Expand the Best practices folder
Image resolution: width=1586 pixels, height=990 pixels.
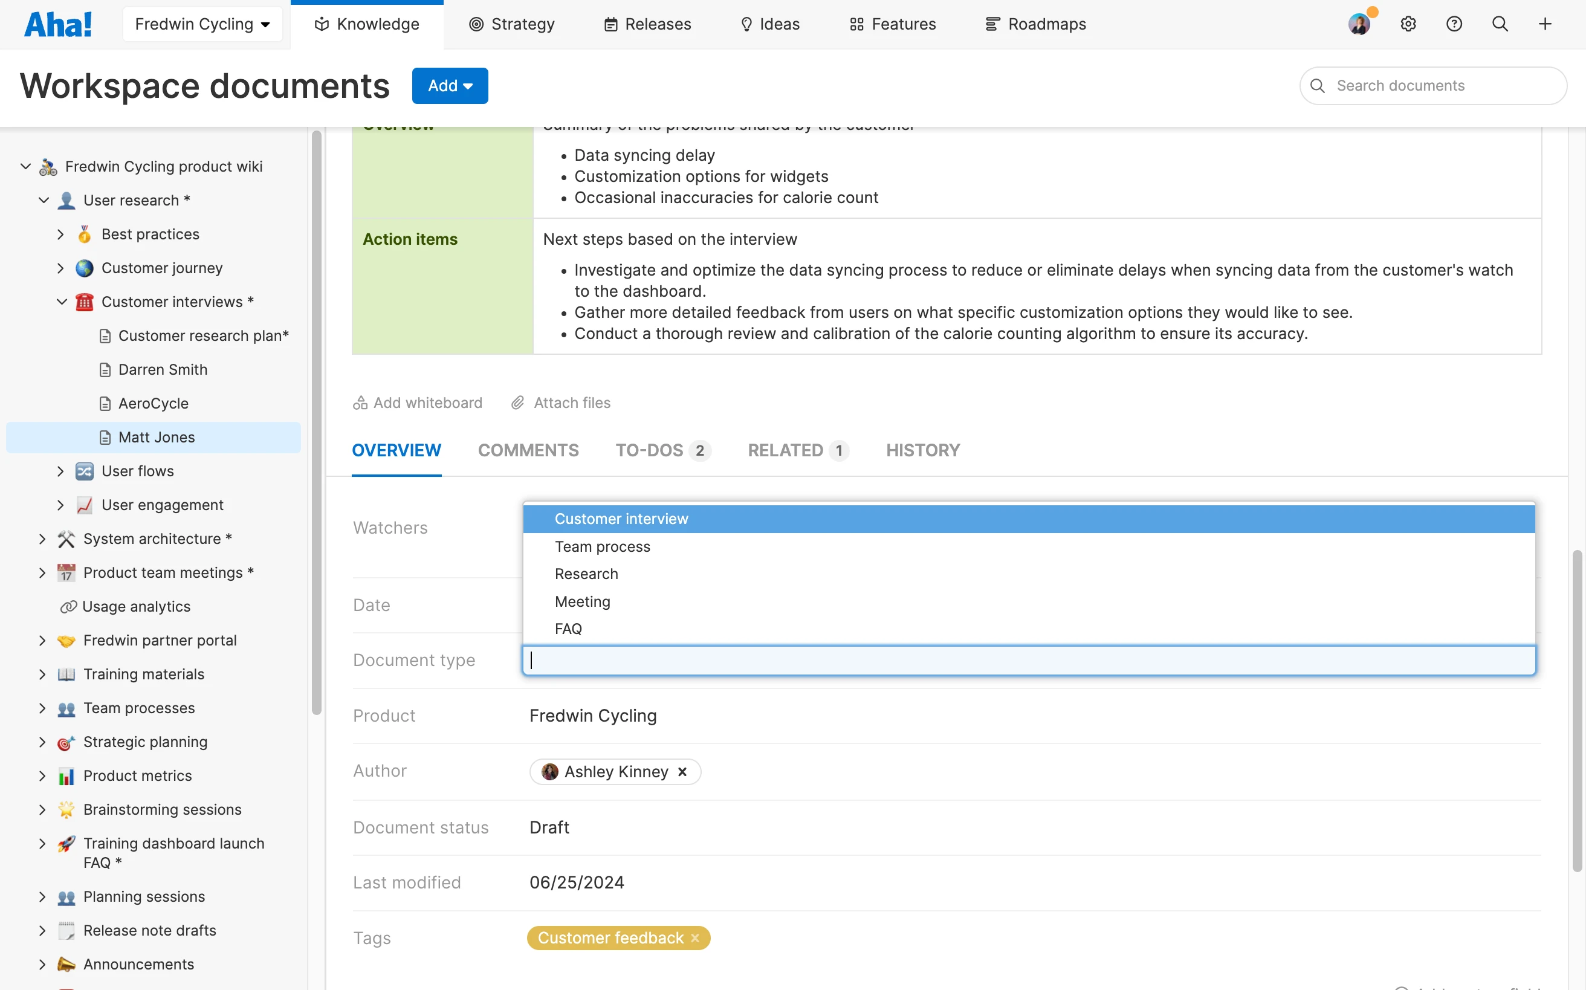point(60,235)
